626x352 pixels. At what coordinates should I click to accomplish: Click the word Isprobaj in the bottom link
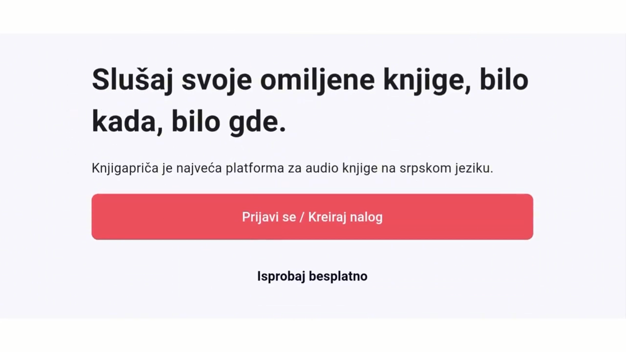point(281,276)
